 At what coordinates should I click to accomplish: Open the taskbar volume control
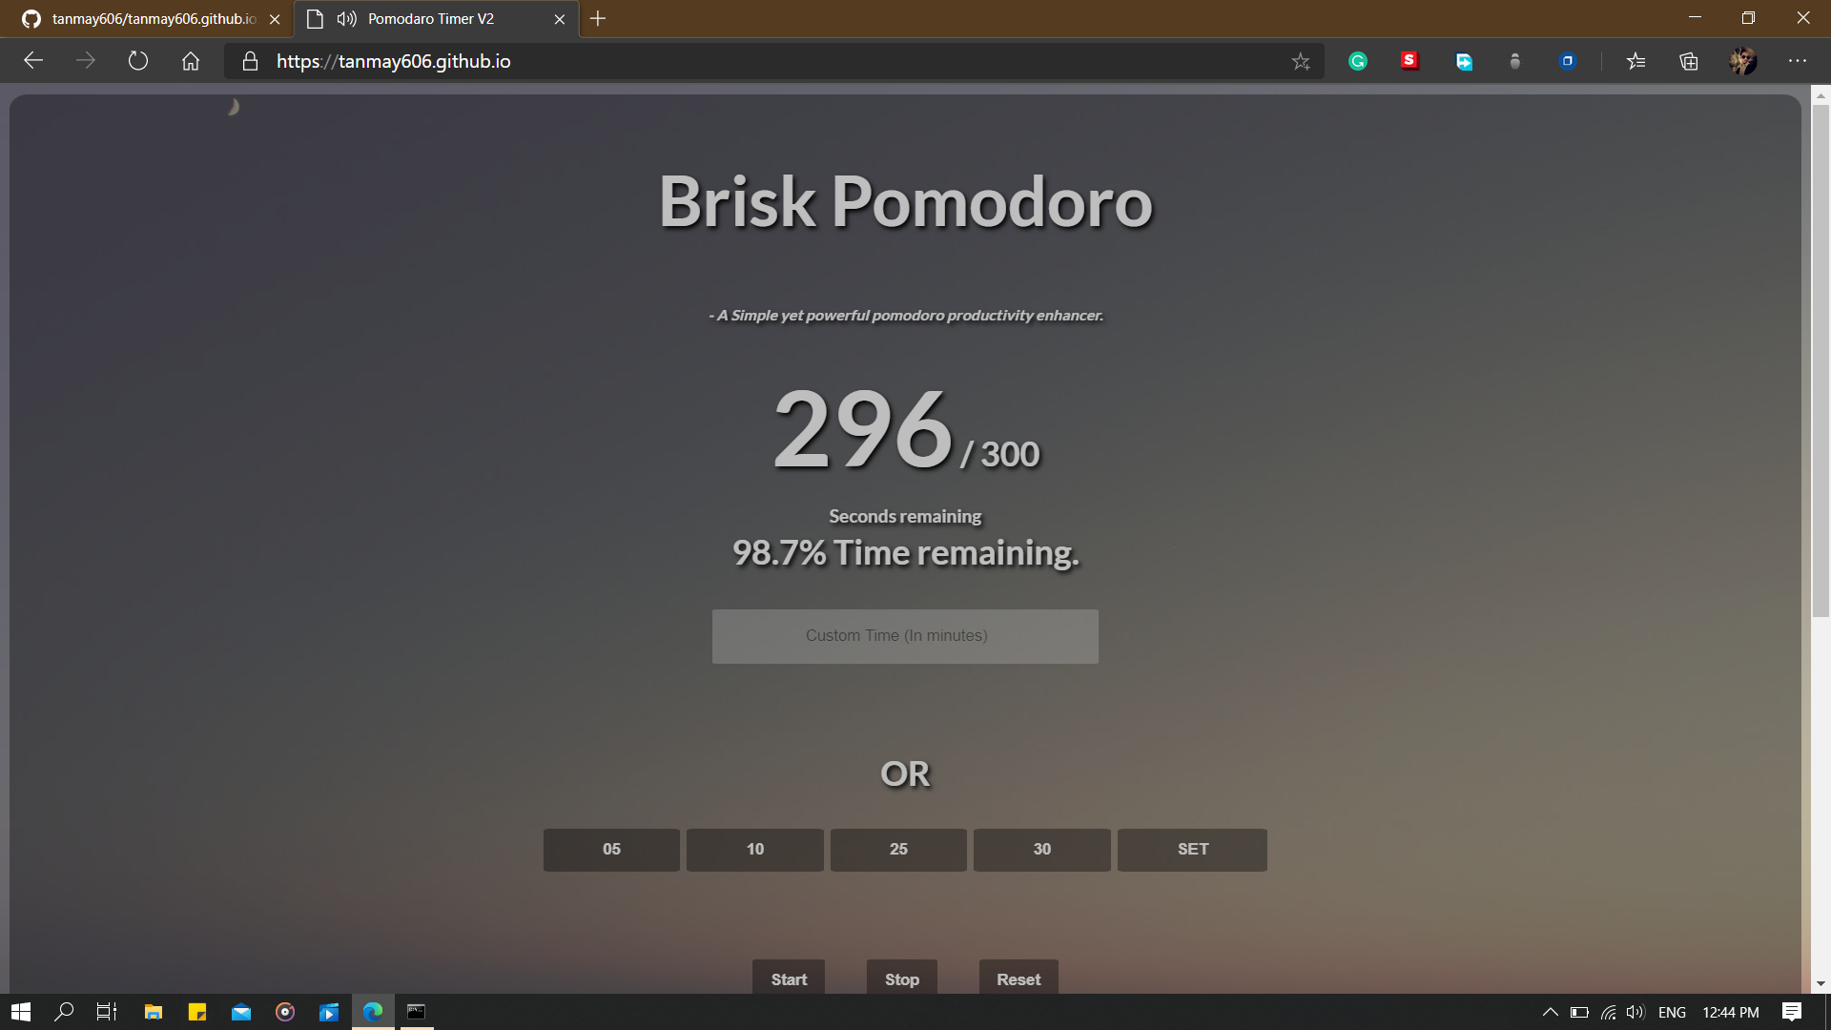pos(1636,1012)
